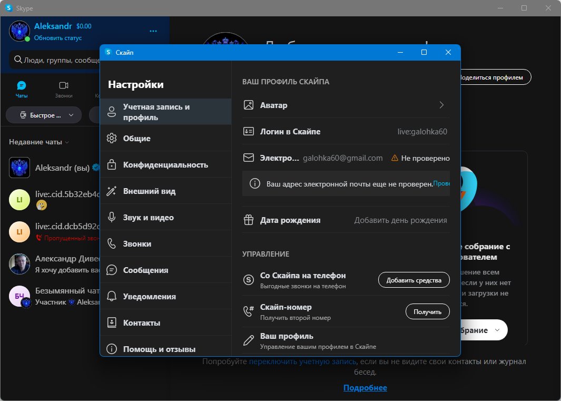Click Обновить статус in main Skype window
This screenshot has width=561, height=401.
pos(58,38)
